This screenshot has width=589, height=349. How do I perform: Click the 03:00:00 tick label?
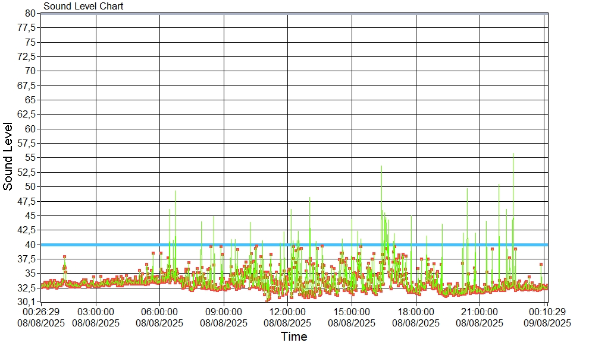click(96, 312)
